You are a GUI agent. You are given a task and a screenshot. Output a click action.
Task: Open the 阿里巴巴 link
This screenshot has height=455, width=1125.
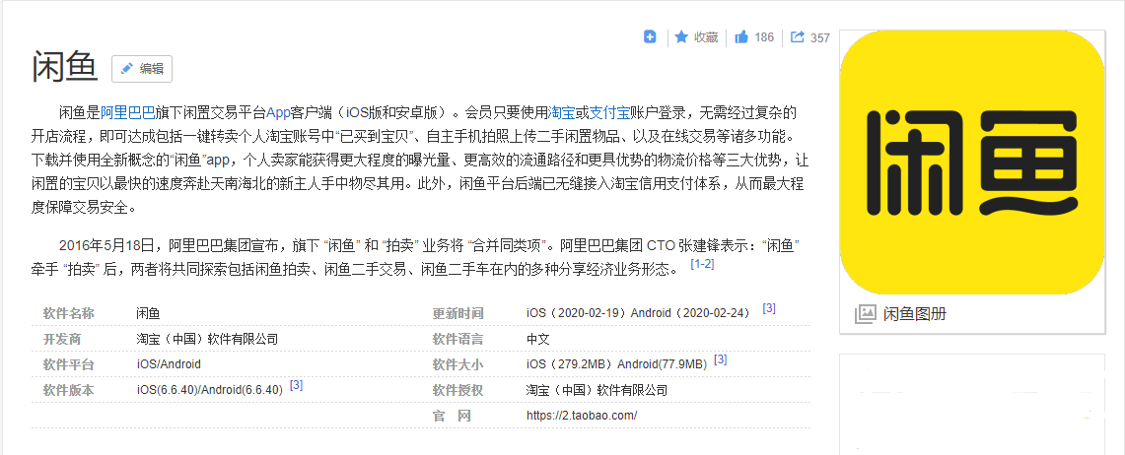coord(126,111)
